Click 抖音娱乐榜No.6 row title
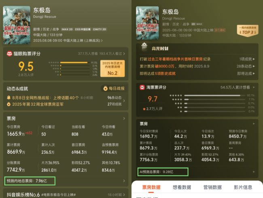The width and height of the screenshot is (263, 198). tap(23, 195)
